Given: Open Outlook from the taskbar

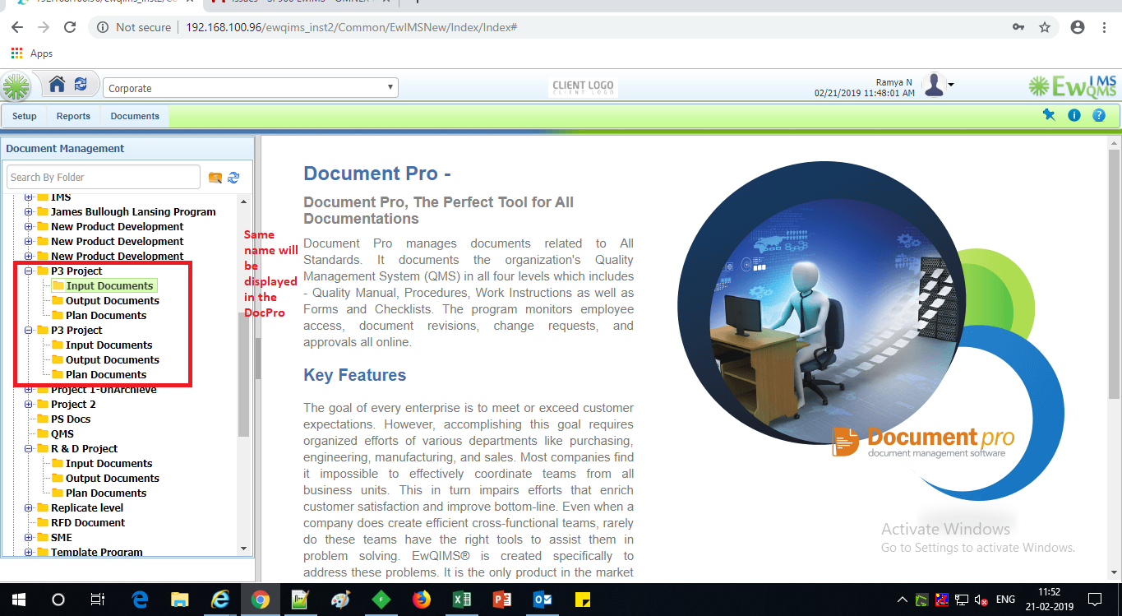Looking at the screenshot, I should tap(543, 600).
